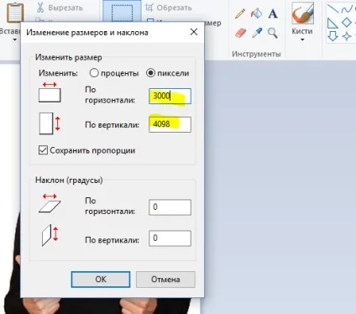This screenshot has height=314, width=356.
Task: Confirm with the OK button
Action: [x=101, y=280]
